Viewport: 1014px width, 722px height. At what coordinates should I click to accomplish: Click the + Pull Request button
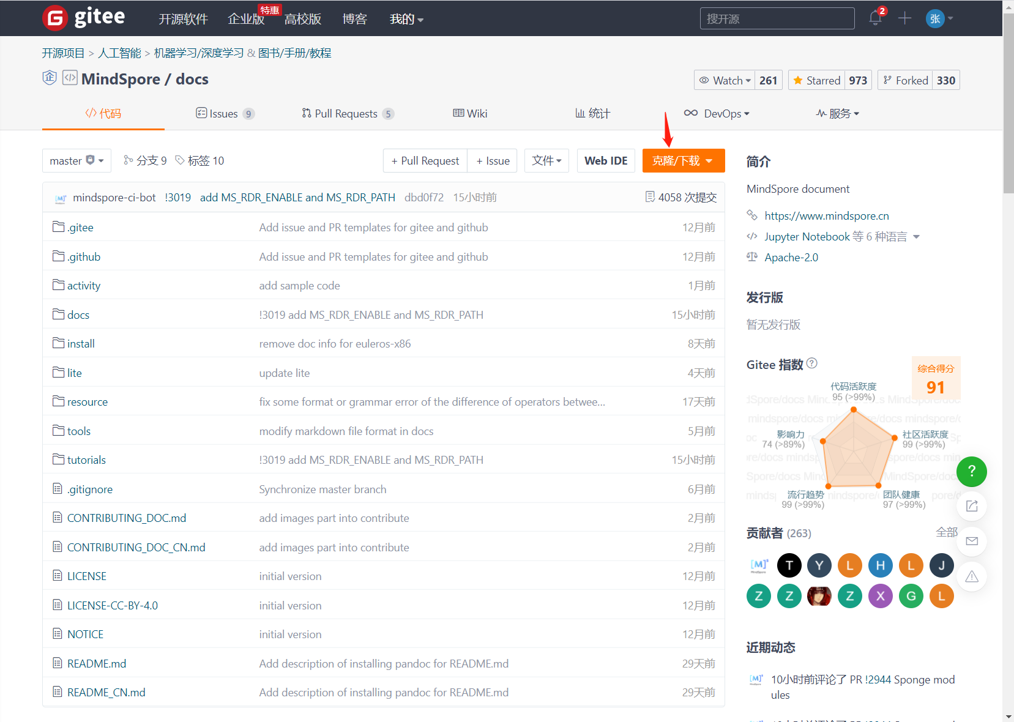425,160
